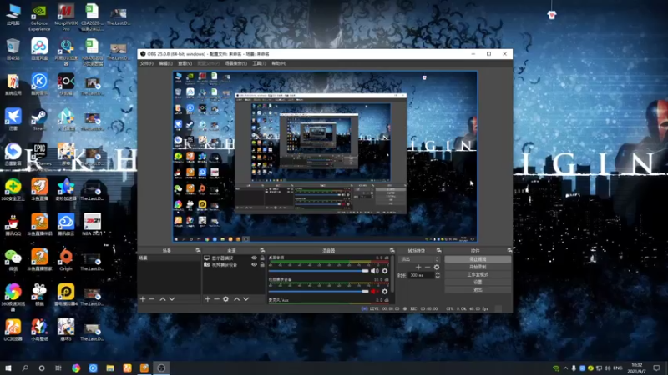Remove scene transition with minus icon
Screen dimensions: 668x375
click(x=428, y=267)
